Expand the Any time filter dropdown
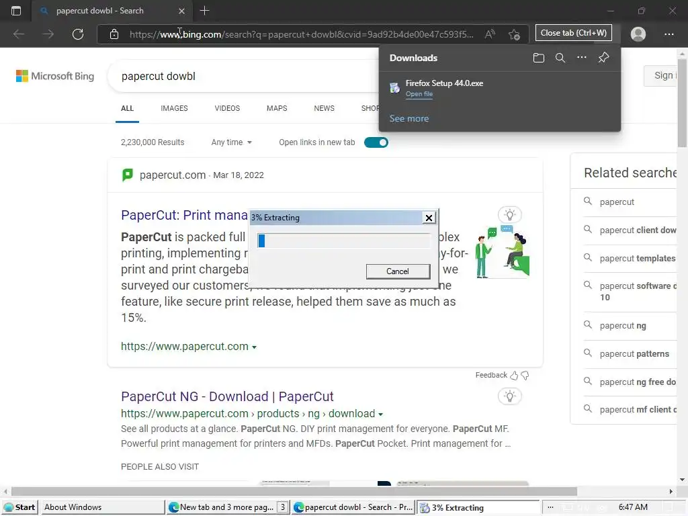 pyautogui.click(x=232, y=142)
